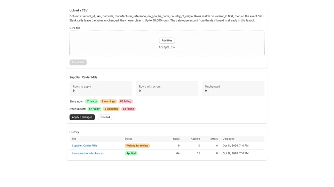Click the CSV file drop zone
Screen dimensions: 334x187
tap(167, 44)
